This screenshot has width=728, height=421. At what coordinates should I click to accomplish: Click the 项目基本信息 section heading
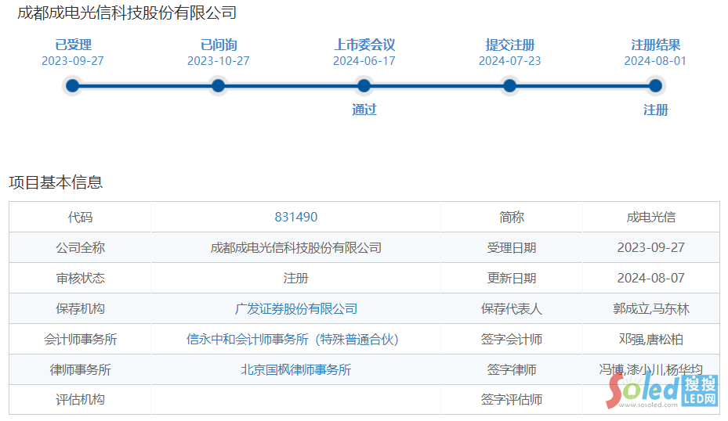click(56, 182)
